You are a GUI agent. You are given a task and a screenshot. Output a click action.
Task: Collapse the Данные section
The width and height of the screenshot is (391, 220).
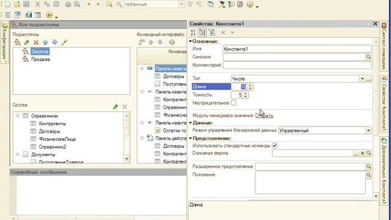(x=190, y=123)
